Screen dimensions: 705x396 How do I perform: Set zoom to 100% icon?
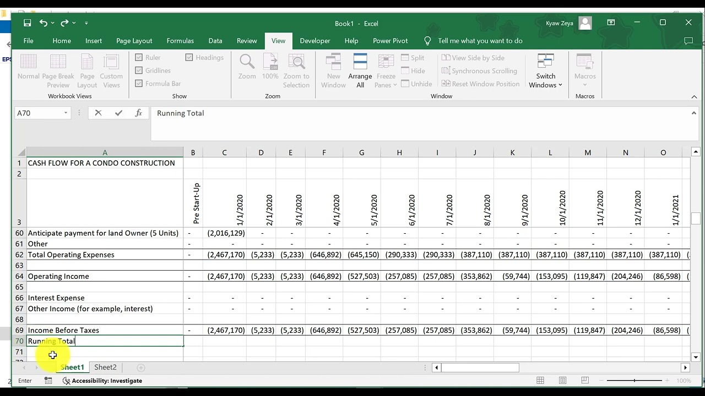coord(270,67)
